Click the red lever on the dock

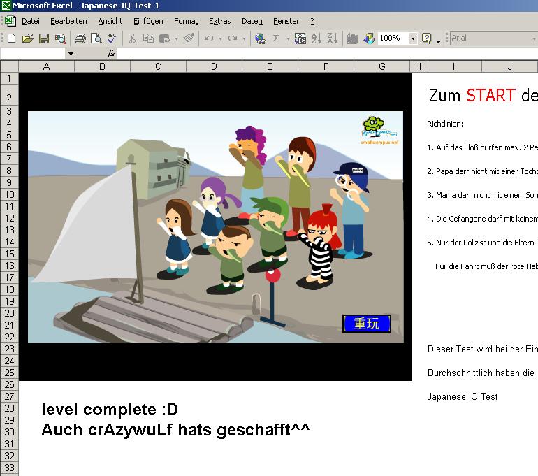coord(273,277)
